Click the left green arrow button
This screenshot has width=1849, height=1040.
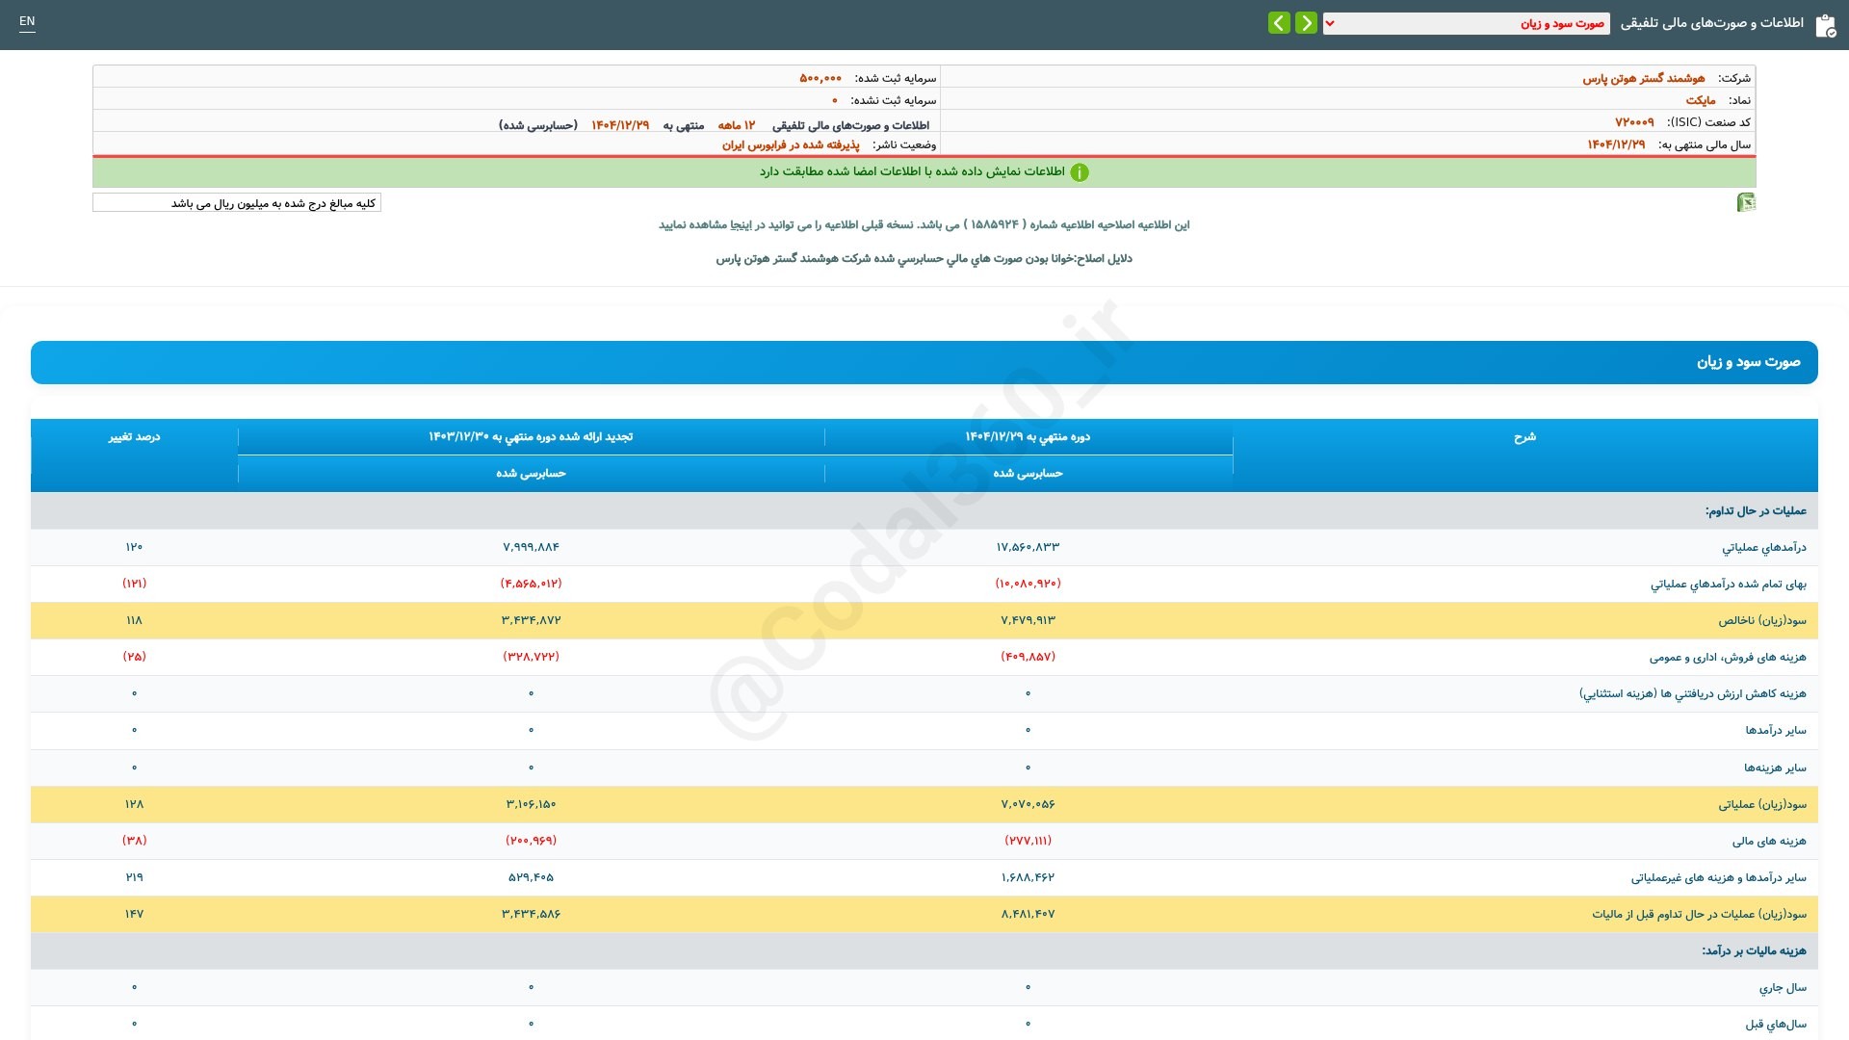(x=1279, y=23)
